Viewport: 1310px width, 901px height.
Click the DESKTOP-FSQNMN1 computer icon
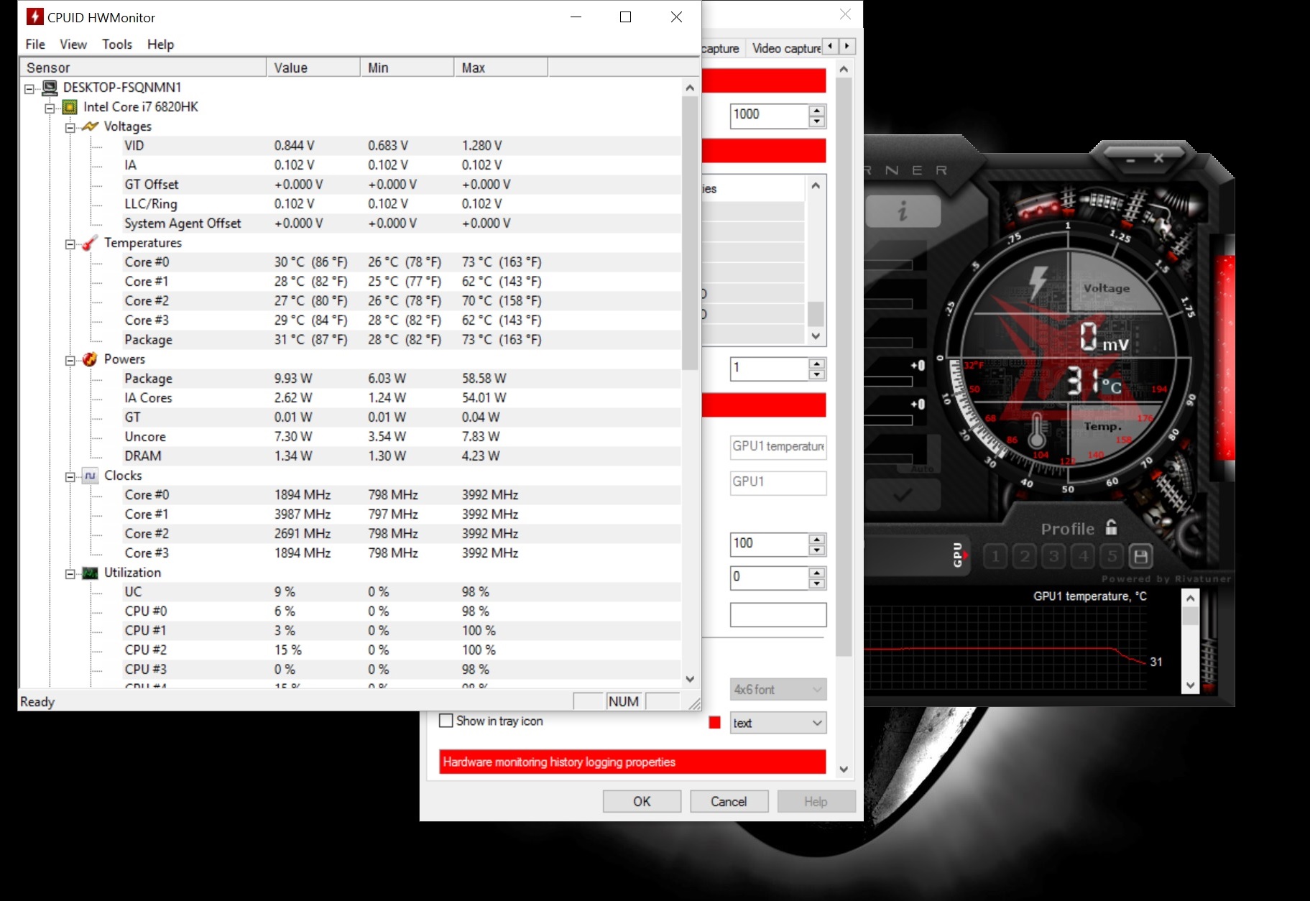(x=50, y=88)
